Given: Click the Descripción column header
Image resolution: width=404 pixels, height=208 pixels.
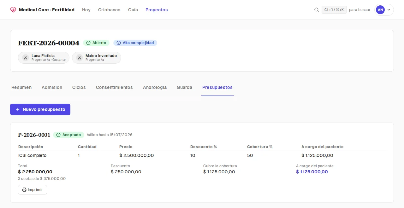Looking at the screenshot, I should (31, 147).
